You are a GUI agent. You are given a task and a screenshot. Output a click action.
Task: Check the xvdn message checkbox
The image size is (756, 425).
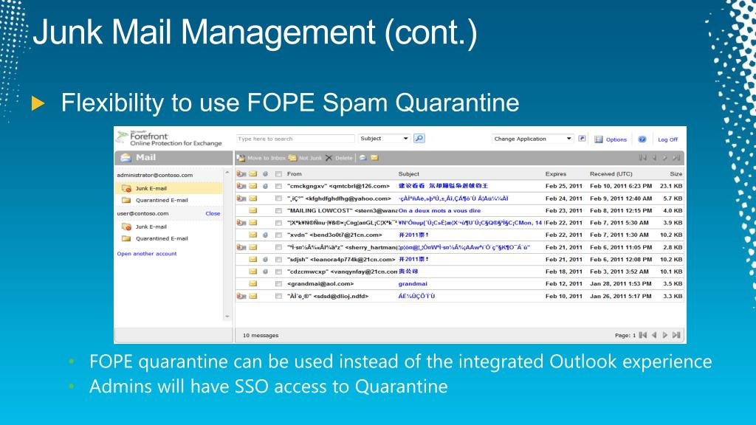pyautogui.click(x=278, y=235)
